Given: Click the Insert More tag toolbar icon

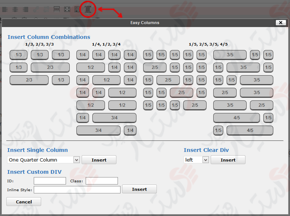Looking at the screenshot, I should click(x=57, y=9).
